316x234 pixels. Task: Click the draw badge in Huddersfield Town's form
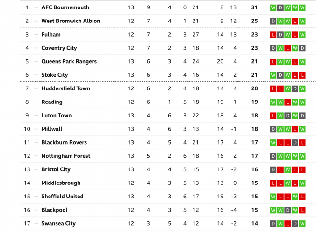pyautogui.click(x=295, y=89)
